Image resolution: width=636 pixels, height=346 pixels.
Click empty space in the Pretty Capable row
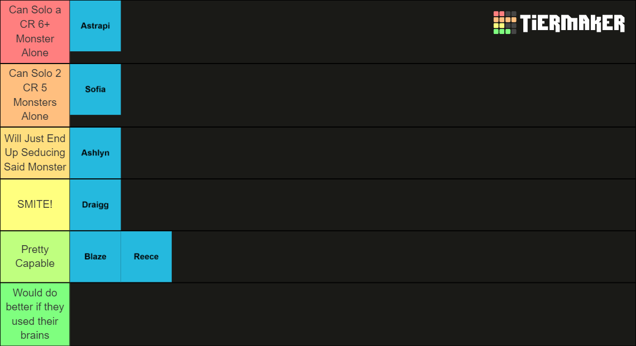click(403, 256)
